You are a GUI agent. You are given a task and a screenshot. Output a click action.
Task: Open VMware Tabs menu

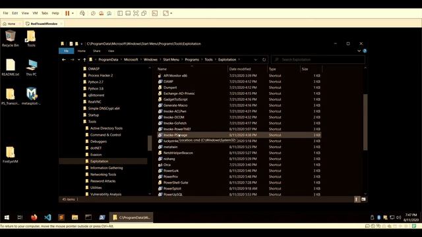(45, 13)
